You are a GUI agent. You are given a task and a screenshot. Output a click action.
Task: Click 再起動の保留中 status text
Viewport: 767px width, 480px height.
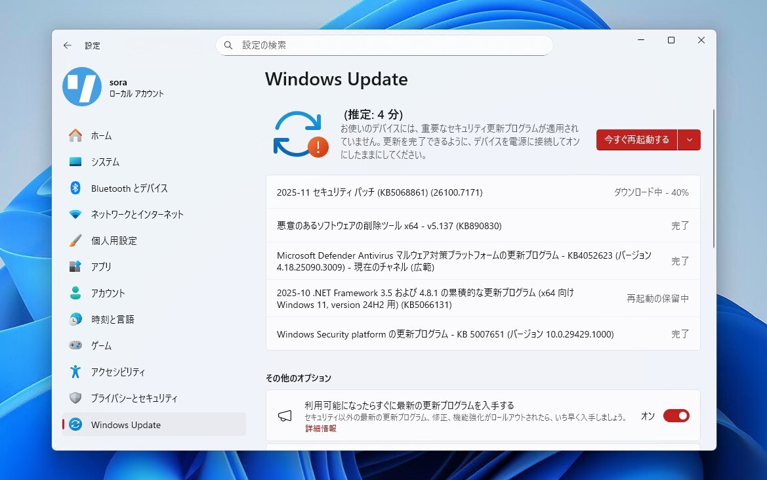tap(657, 299)
